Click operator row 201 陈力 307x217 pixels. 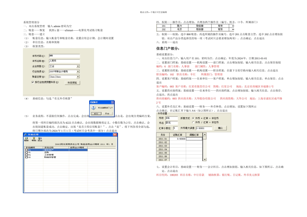(195, 26)
